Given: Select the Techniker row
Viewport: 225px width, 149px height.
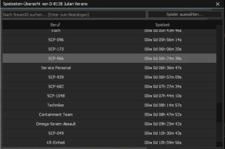Looking at the screenshot, I should (x=110, y=105).
